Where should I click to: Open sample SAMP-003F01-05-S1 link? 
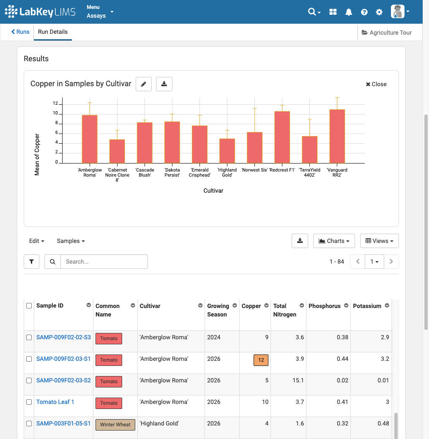[x=63, y=424]
